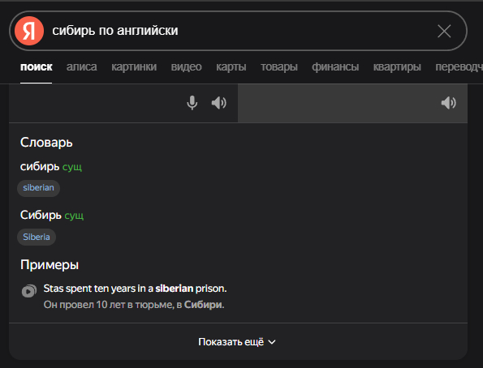Go to the видео tab

187,66
